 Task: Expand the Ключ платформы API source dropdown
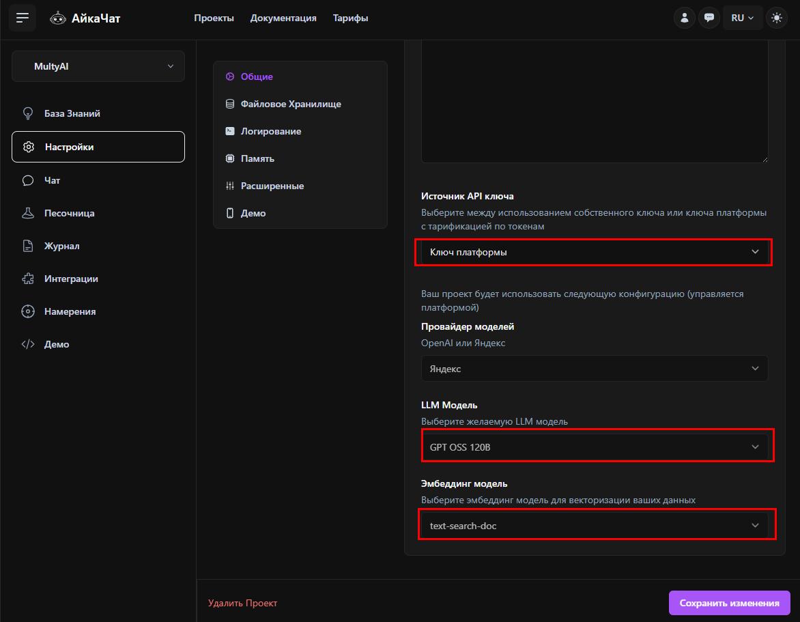click(x=594, y=252)
